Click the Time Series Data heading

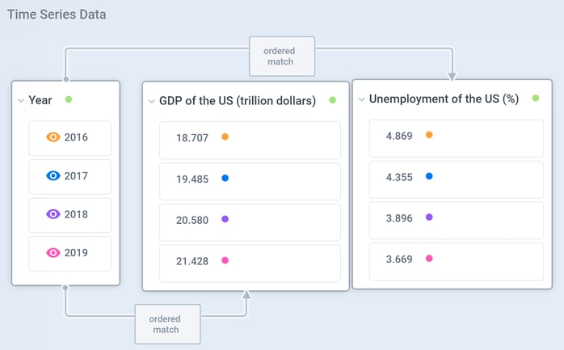click(57, 15)
